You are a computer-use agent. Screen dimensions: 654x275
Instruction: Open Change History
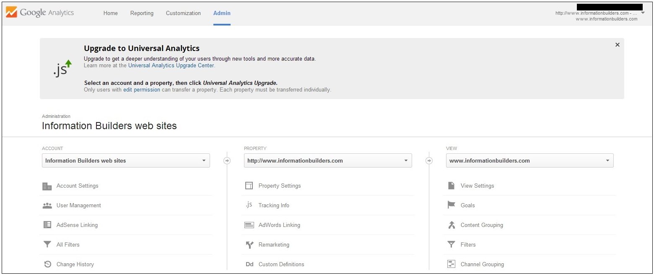(75, 264)
